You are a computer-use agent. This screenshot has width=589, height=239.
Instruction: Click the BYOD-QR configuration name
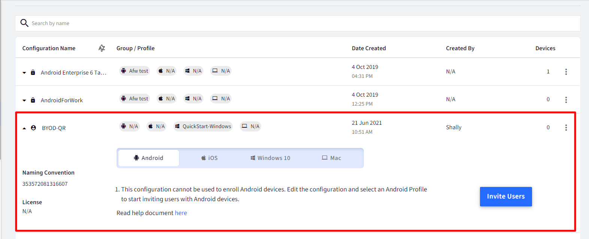54,128
